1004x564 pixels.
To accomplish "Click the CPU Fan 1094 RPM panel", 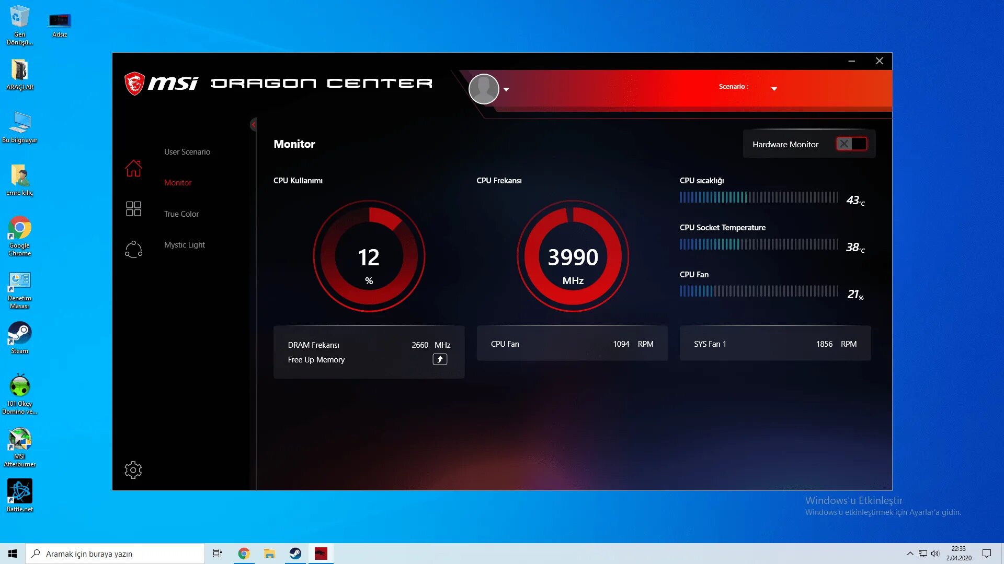I will (x=572, y=344).
